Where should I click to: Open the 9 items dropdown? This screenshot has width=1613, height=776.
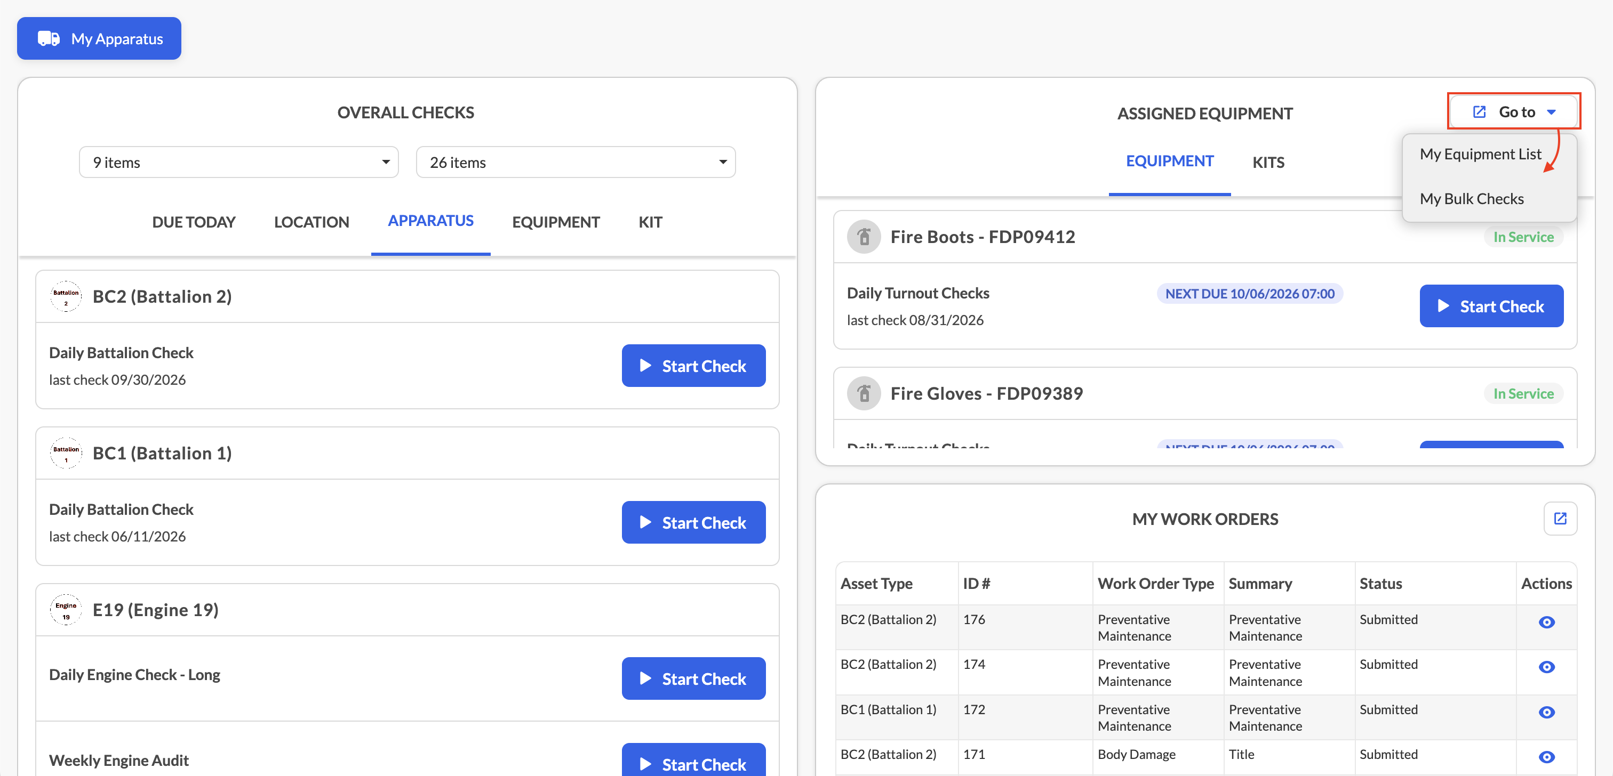(238, 163)
